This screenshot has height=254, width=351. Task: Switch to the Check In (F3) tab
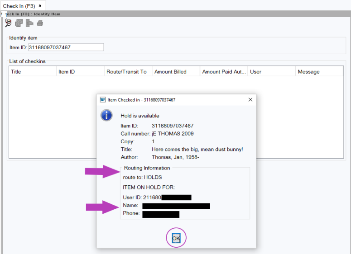click(19, 6)
